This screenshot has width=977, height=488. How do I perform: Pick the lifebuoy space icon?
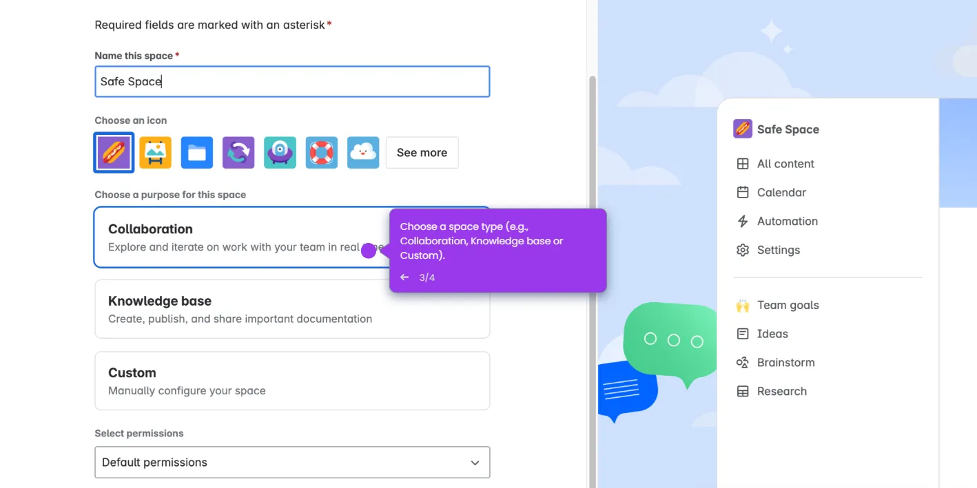322,152
